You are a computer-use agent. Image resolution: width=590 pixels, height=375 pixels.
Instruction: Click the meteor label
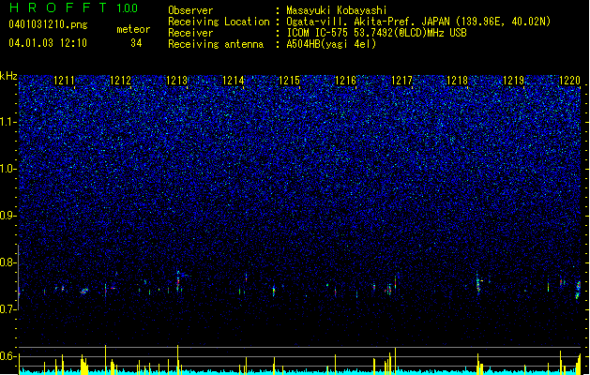133,29
